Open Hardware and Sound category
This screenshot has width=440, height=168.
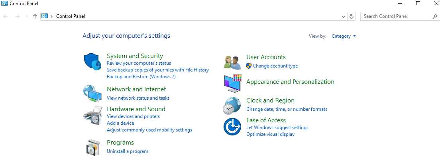[x=136, y=109]
